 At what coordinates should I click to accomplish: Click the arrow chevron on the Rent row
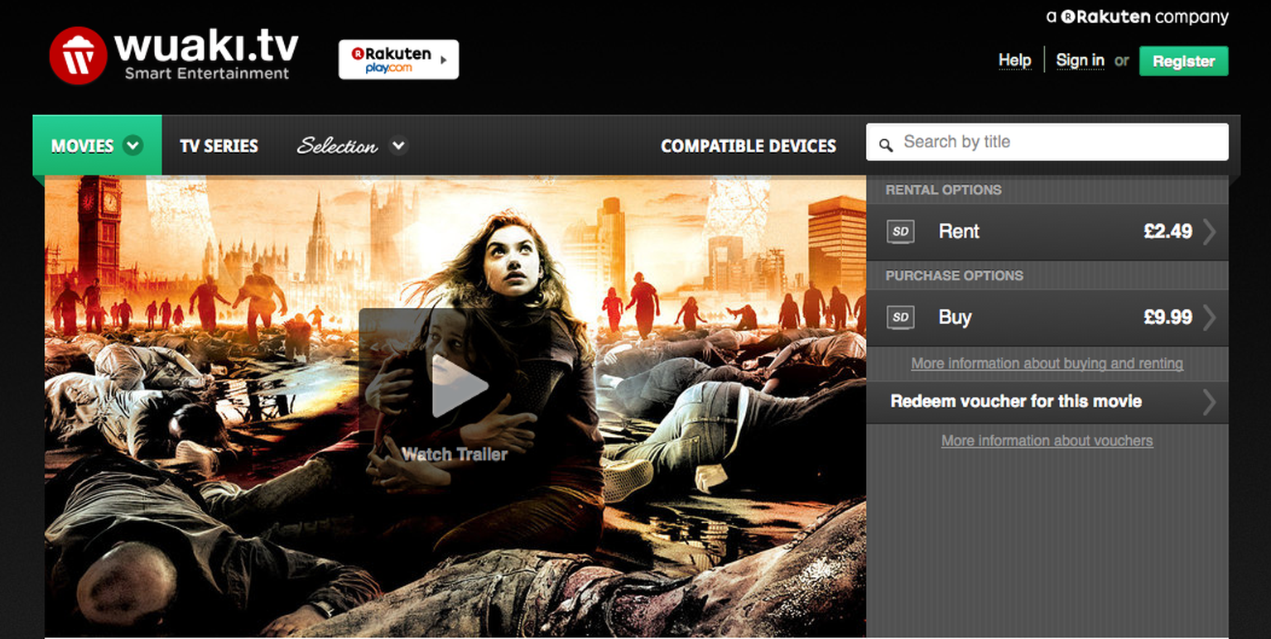click(1210, 232)
